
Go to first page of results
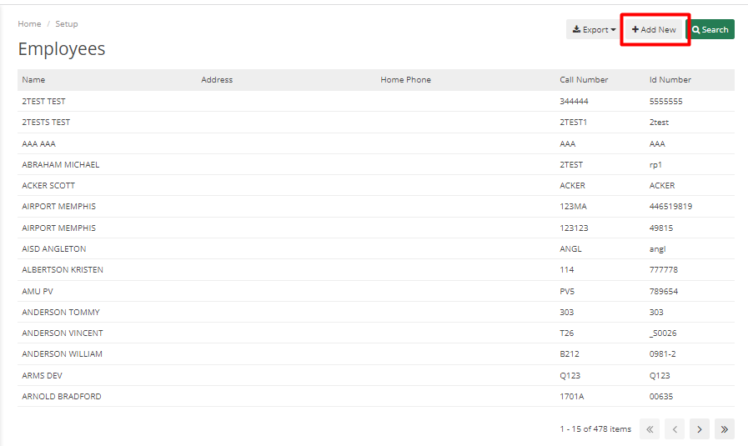click(x=650, y=428)
